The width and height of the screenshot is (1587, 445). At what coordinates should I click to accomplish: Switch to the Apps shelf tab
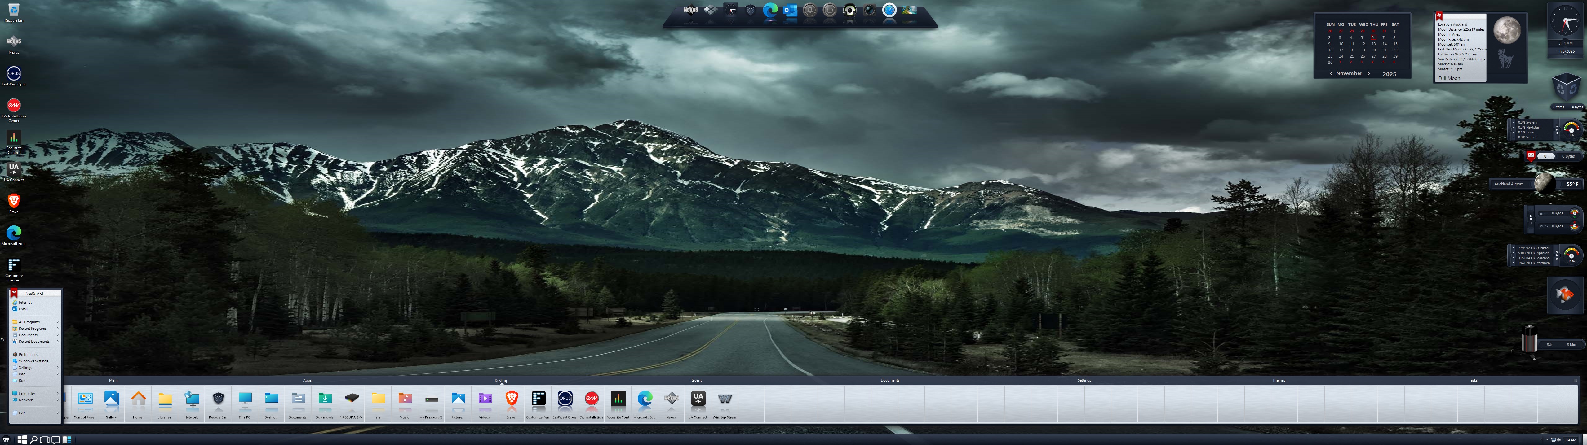pyautogui.click(x=307, y=380)
